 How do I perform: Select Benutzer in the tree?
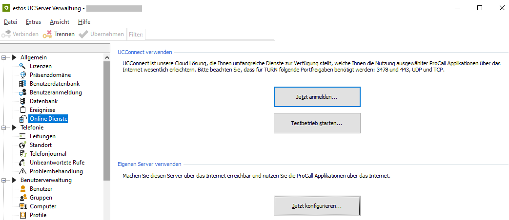coord(41,189)
